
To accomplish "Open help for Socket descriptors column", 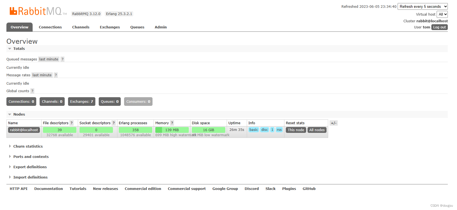I will point(114,123).
